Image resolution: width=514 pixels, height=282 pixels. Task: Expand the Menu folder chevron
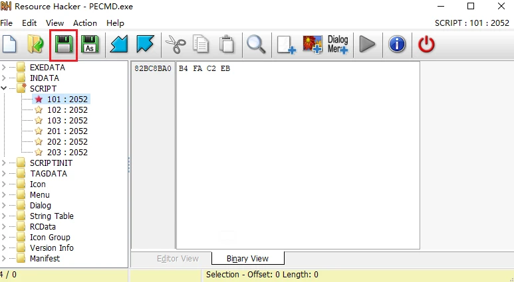(x=3, y=195)
